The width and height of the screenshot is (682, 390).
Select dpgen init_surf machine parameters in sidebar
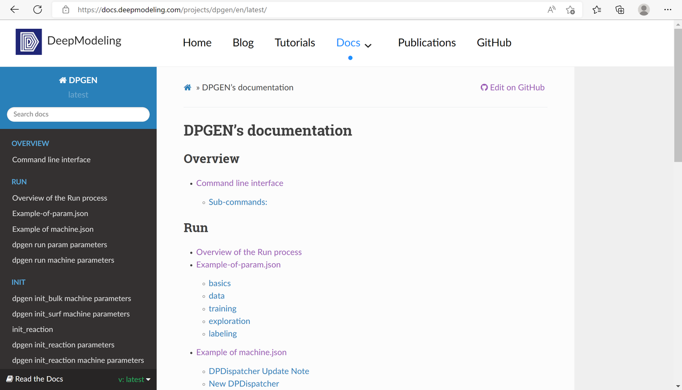[71, 314]
